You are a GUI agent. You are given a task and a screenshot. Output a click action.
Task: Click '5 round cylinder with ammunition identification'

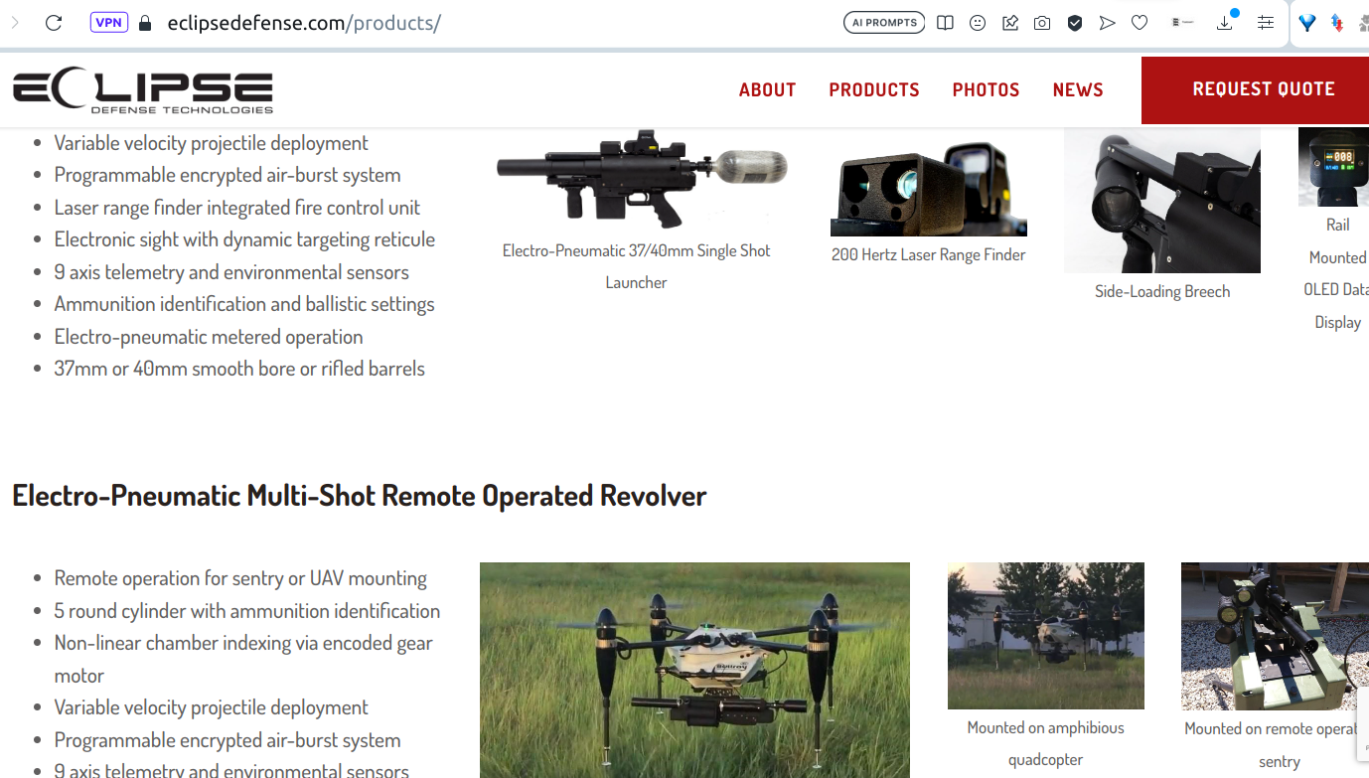click(247, 611)
